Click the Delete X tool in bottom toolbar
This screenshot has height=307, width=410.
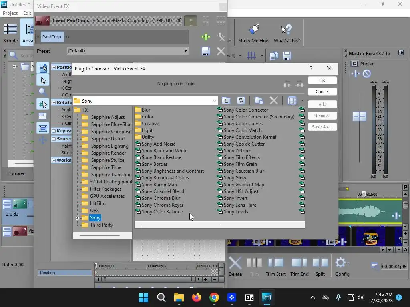click(x=235, y=266)
